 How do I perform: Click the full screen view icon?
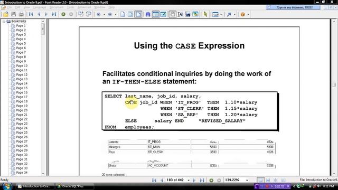163,14
